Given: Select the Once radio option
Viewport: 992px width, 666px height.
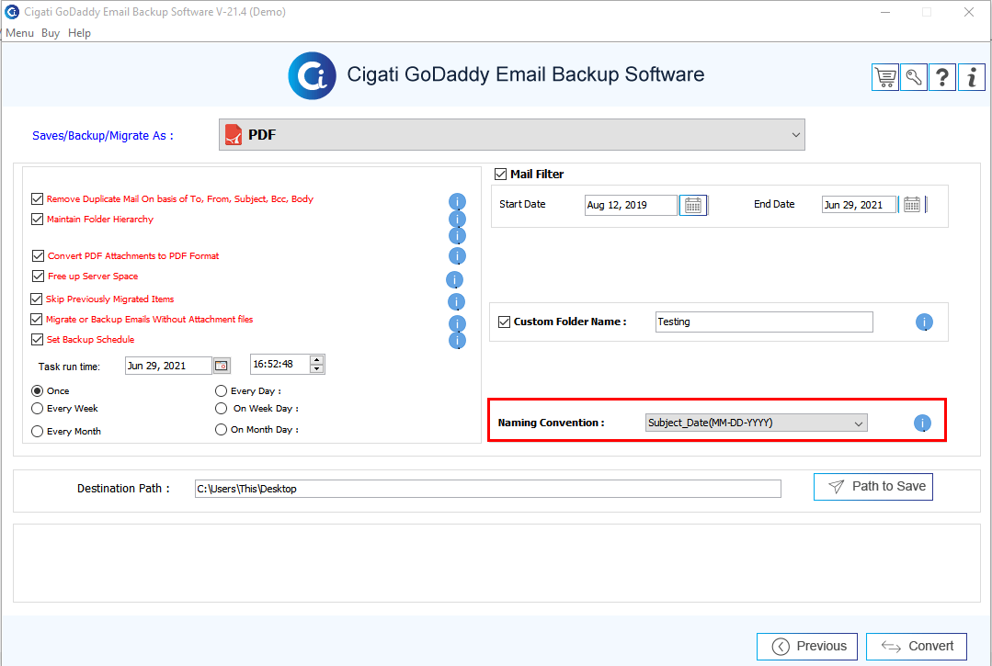Looking at the screenshot, I should (38, 391).
